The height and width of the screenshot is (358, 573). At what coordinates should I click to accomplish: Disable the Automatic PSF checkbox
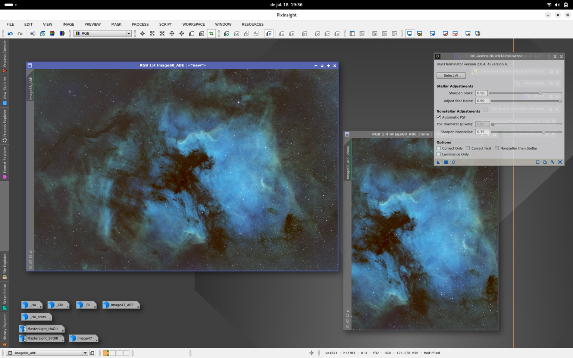439,117
